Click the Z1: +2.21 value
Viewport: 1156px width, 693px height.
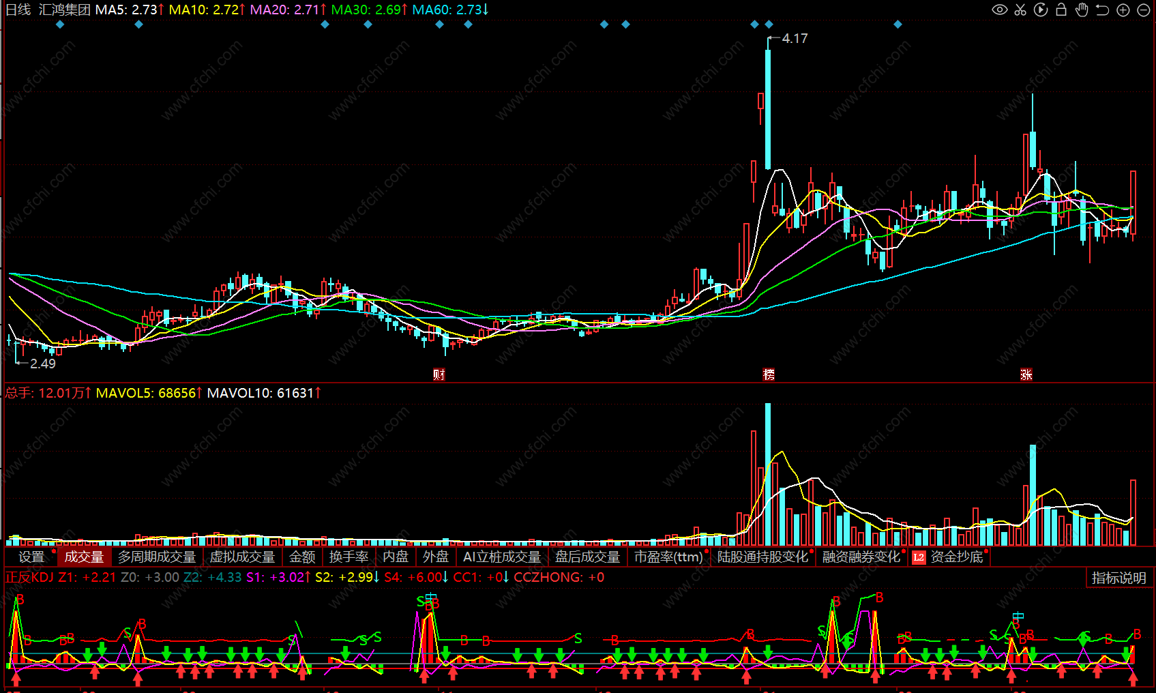pos(87,577)
